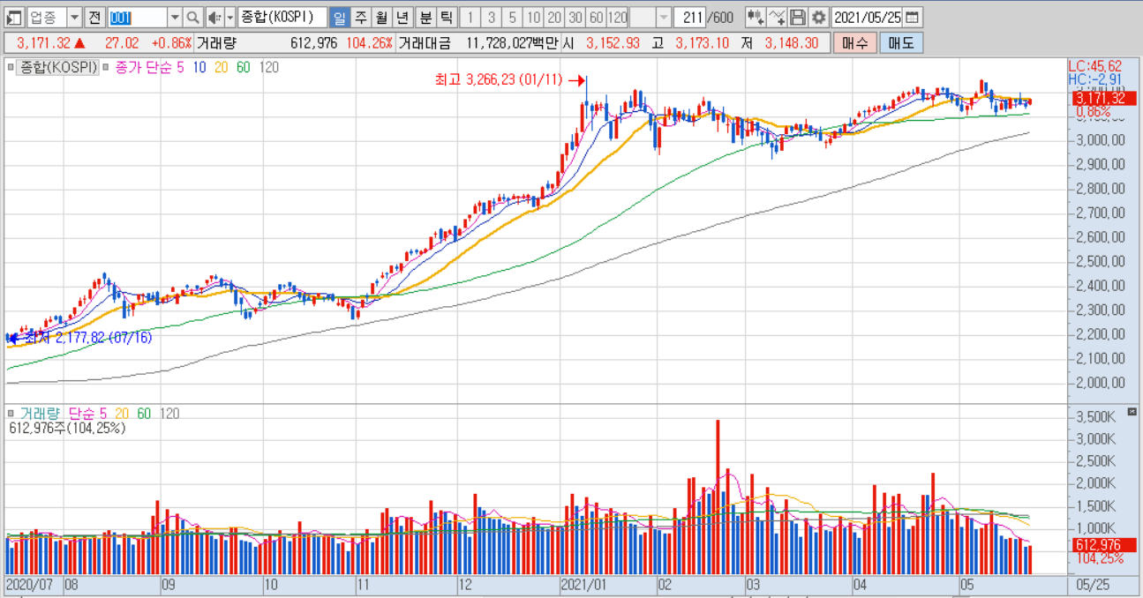Click the 3,000,00 price axis label
The image size is (1143, 598).
[x=1099, y=139]
